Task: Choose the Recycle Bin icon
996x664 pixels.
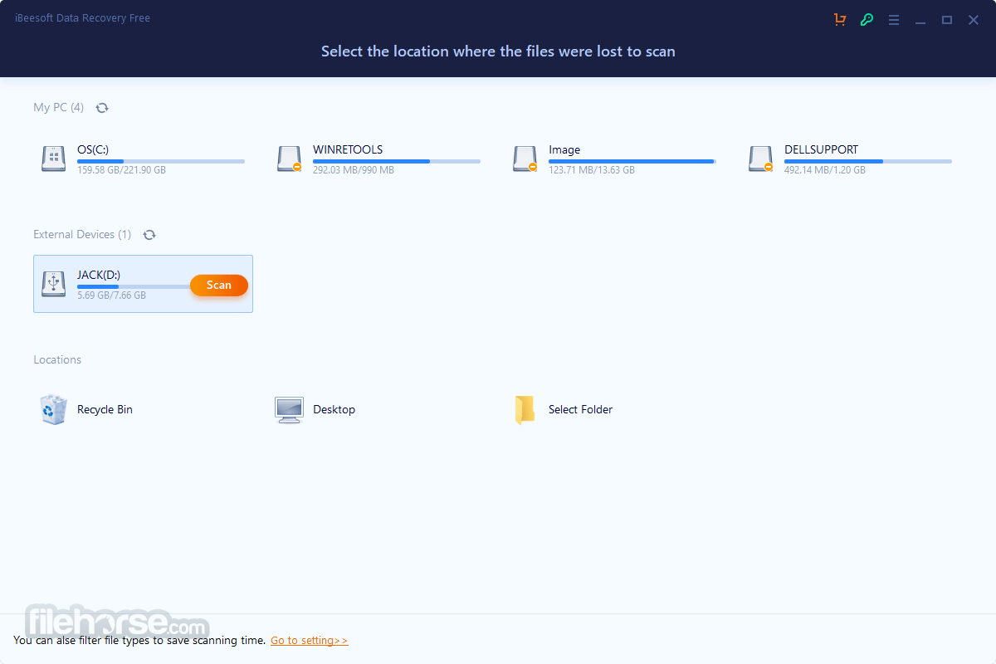Action: click(x=53, y=409)
